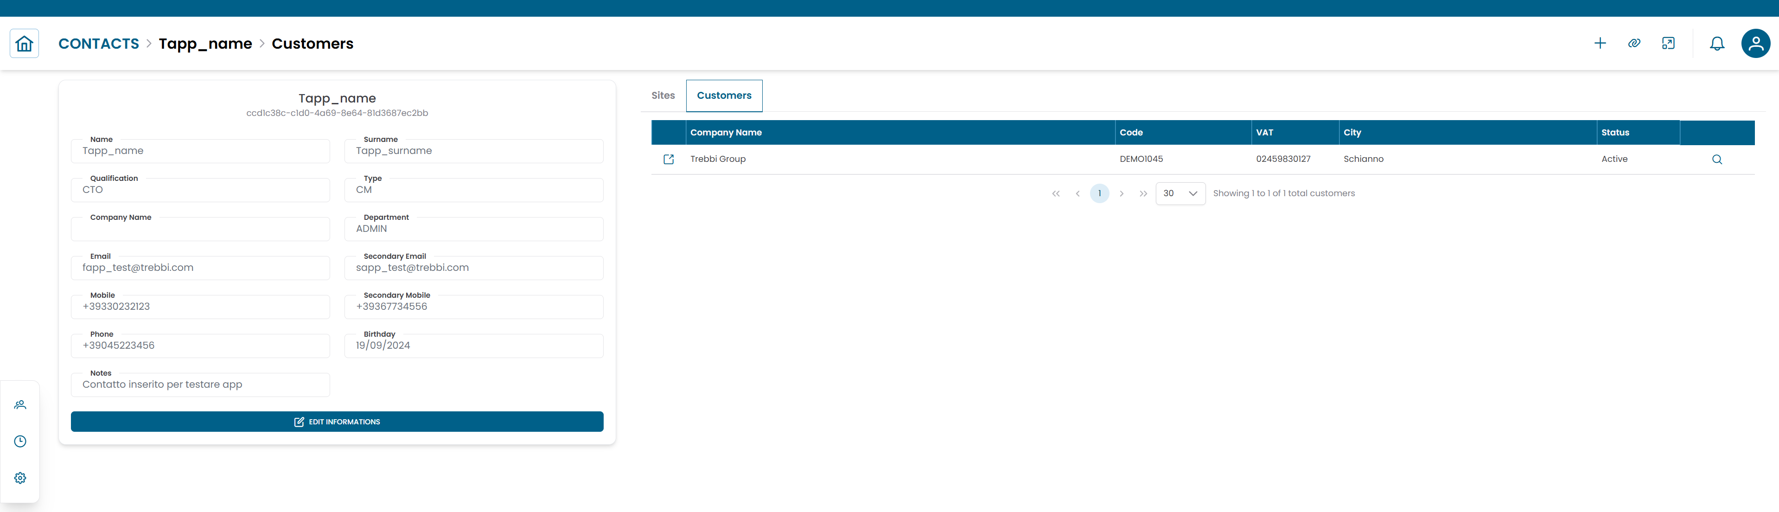The width and height of the screenshot is (1779, 512).
Task: Click the plus icon to add new item
Action: [x=1600, y=43]
